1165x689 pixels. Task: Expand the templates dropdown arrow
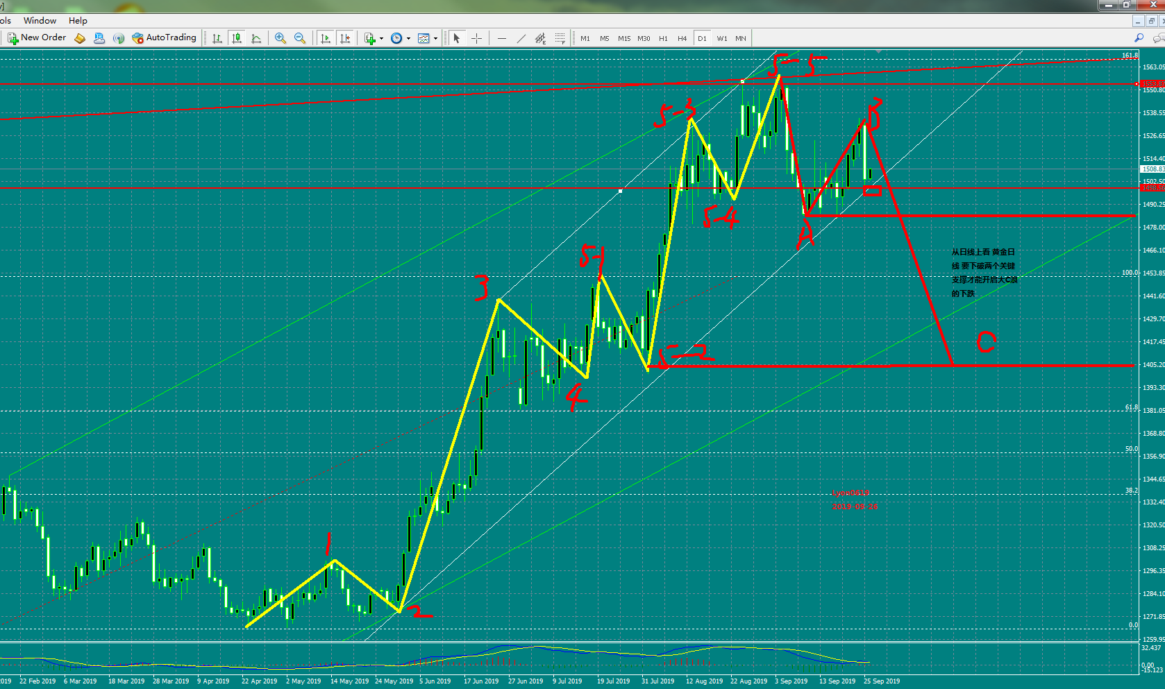coord(435,39)
